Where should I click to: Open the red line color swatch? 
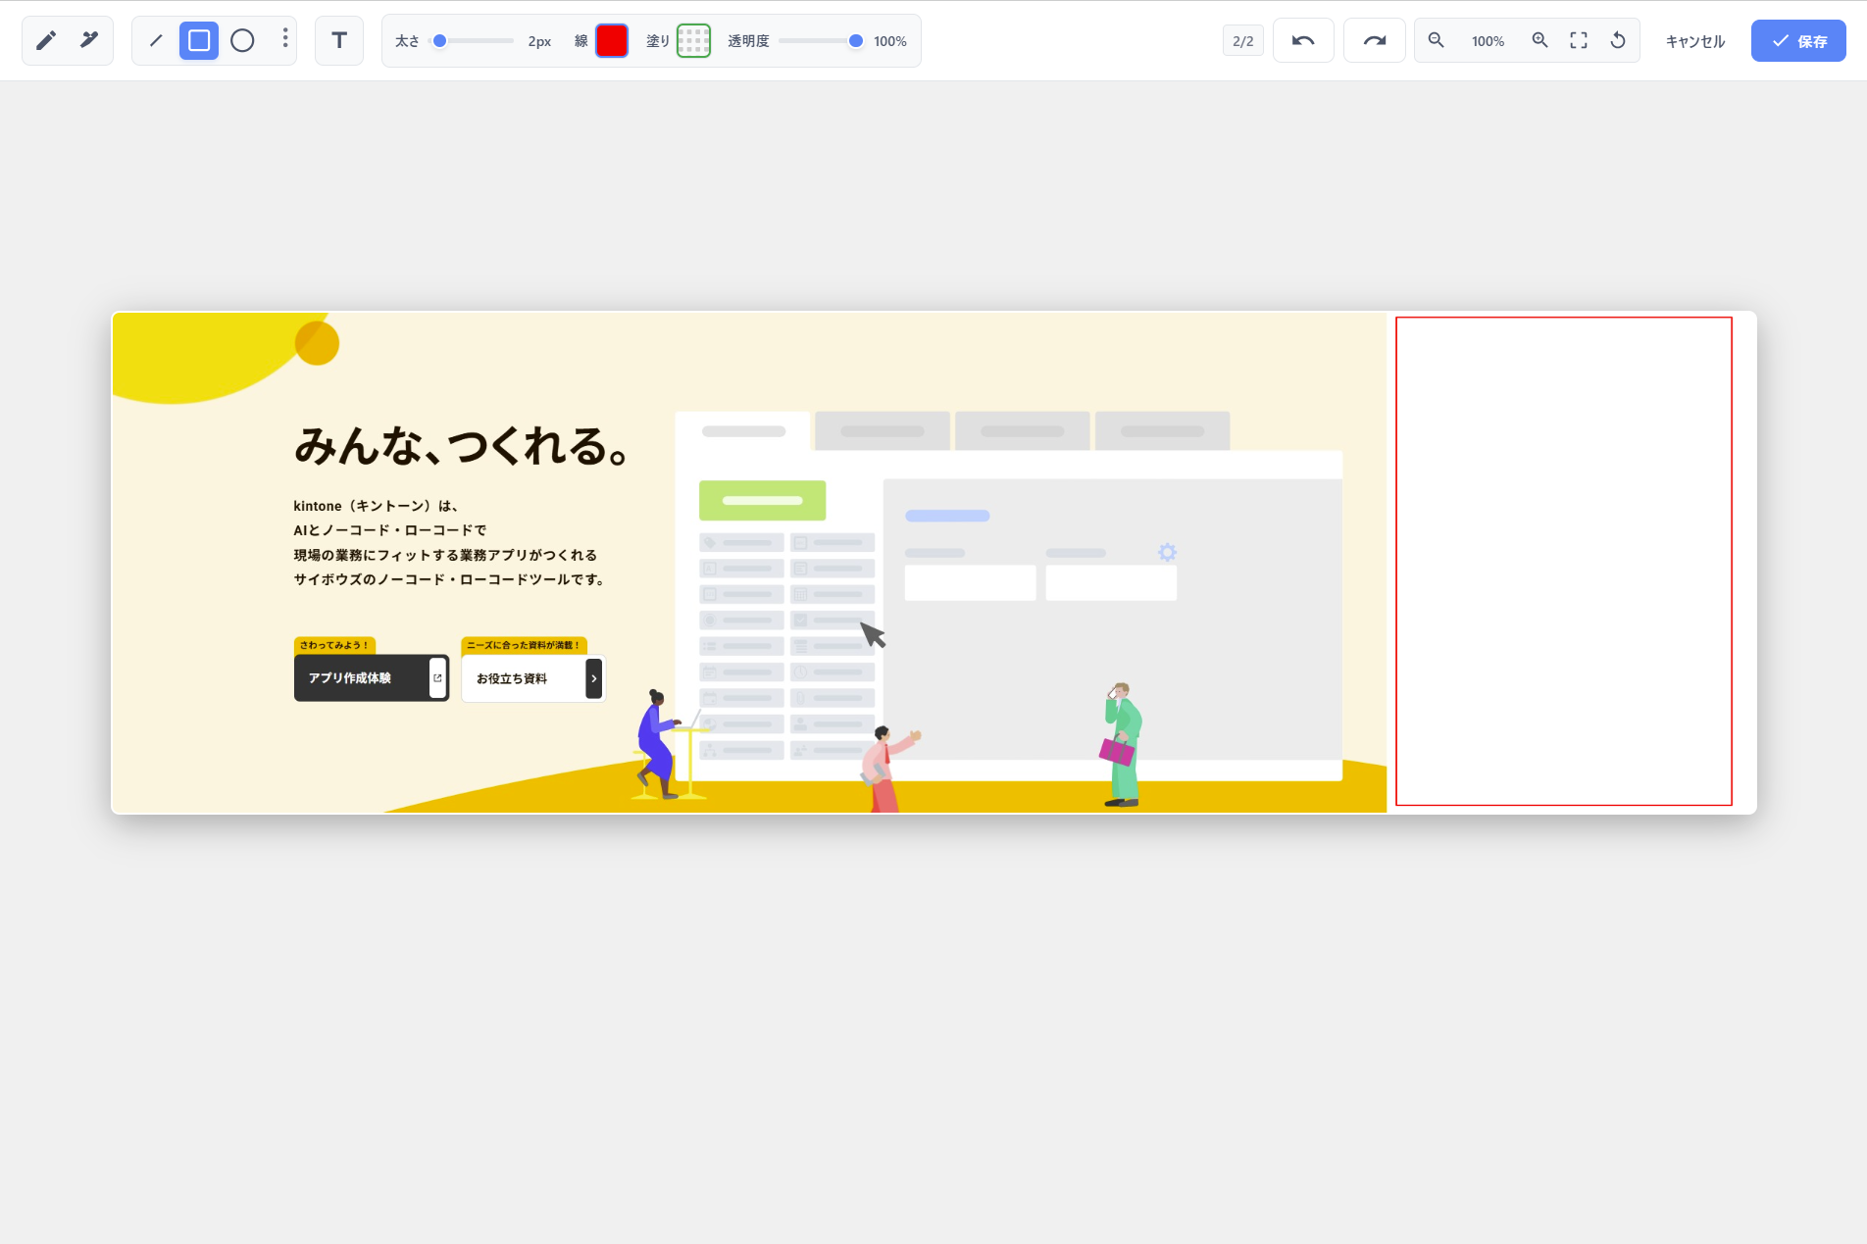coord(612,40)
